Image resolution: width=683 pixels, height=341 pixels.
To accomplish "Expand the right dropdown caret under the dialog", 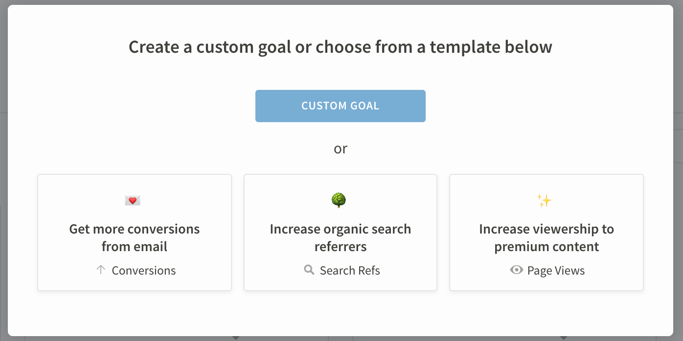I will click(x=564, y=338).
